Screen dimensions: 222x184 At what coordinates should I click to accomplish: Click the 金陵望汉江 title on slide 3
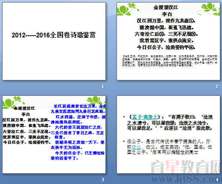(x=24, y=108)
